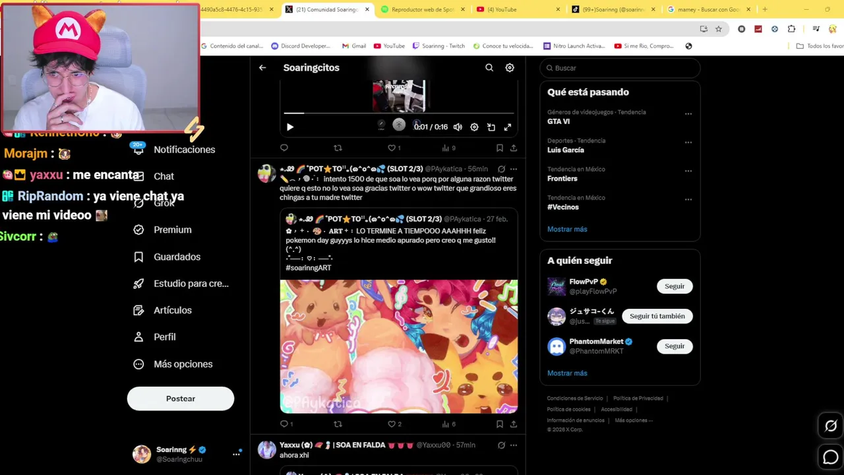The width and height of the screenshot is (844, 475).
Task: Switch to mamey Google search tab
Action: point(709,9)
